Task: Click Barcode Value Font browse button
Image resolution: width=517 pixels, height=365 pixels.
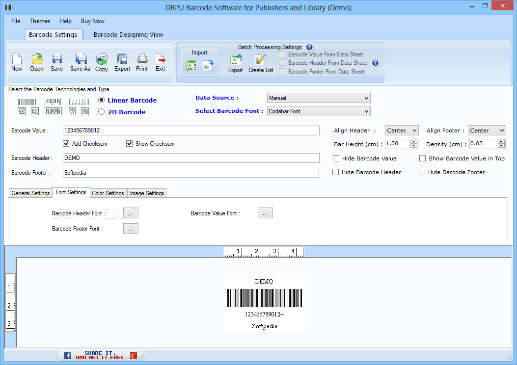Action: 265,213
